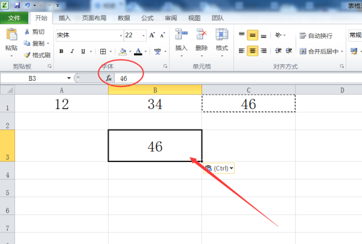Toggle Bold formatting

coord(62,51)
